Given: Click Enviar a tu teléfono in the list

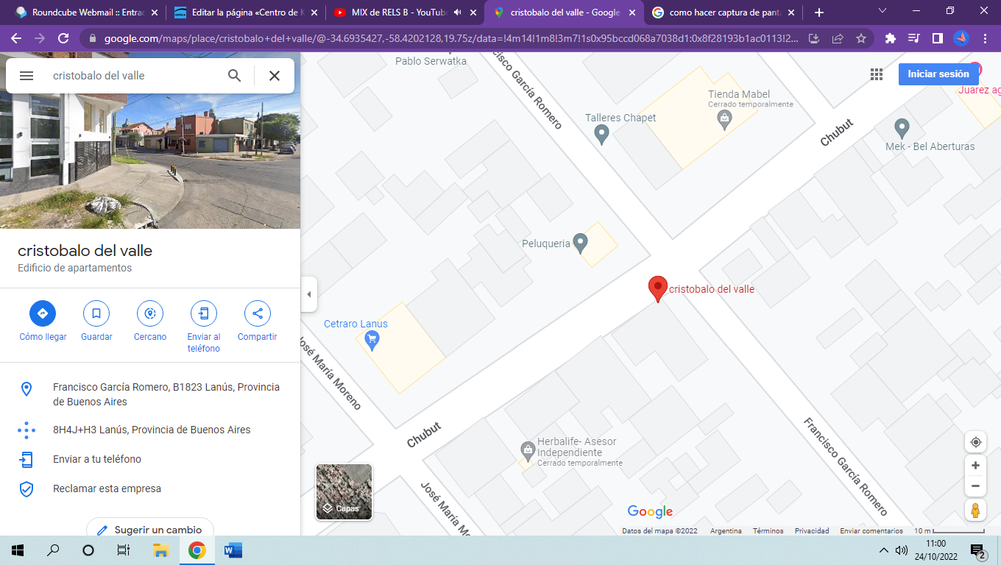Looking at the screenshot, I should pyautogui.click(x=150, y=459).
